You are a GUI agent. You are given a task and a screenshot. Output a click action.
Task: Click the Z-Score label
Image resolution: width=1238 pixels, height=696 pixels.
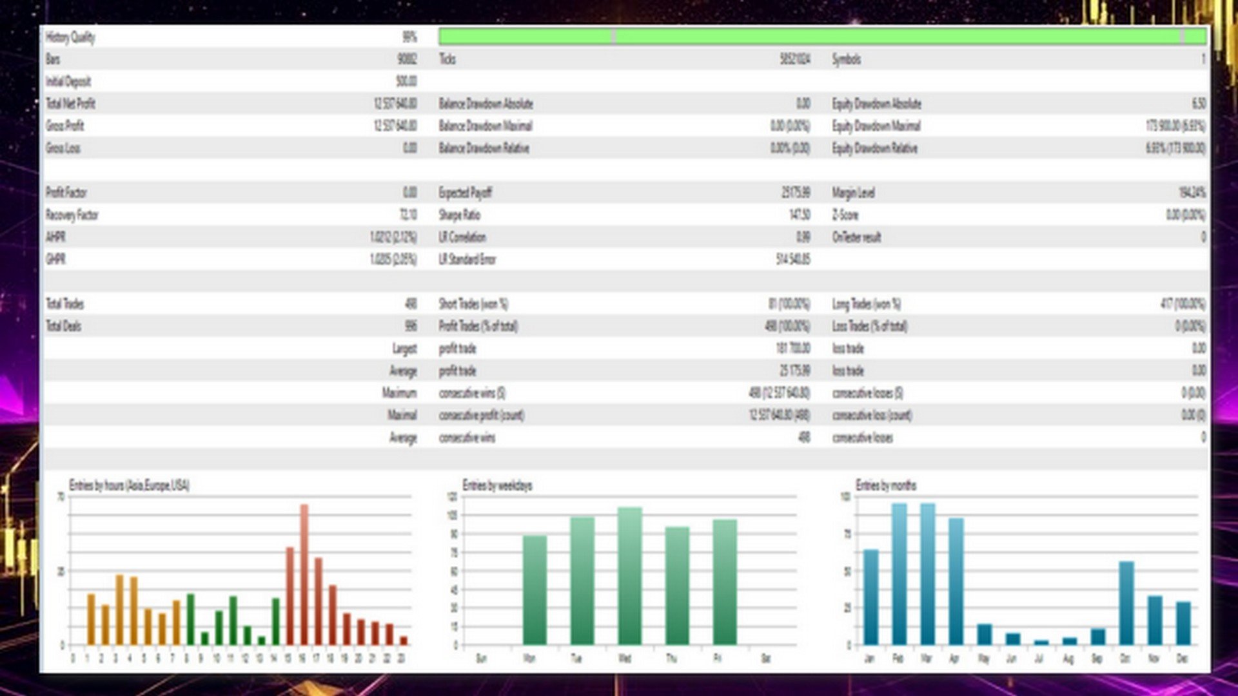(x=845, y=215)
